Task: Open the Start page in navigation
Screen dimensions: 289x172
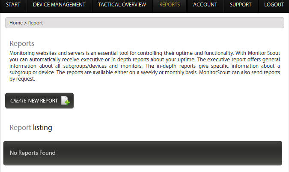Action: [13, 5]
